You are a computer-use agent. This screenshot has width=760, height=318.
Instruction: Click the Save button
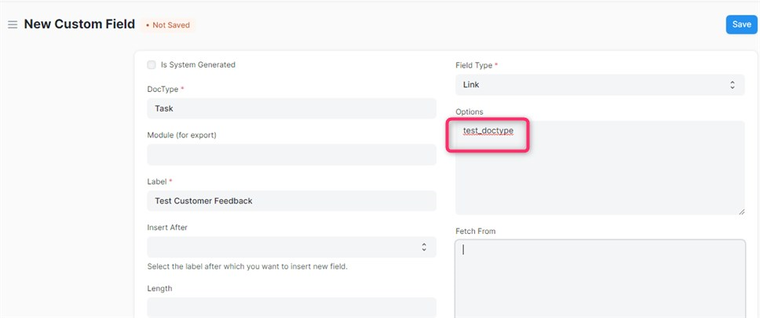coord(742,24)
